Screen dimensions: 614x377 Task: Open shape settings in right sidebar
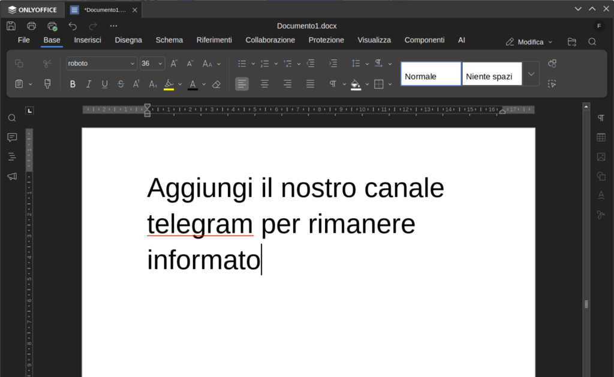click(x=601, y=176)
